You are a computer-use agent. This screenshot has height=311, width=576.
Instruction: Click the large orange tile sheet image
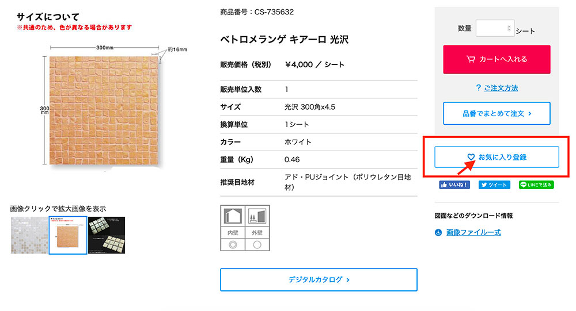pyautogui.click(x=104, y=112)
